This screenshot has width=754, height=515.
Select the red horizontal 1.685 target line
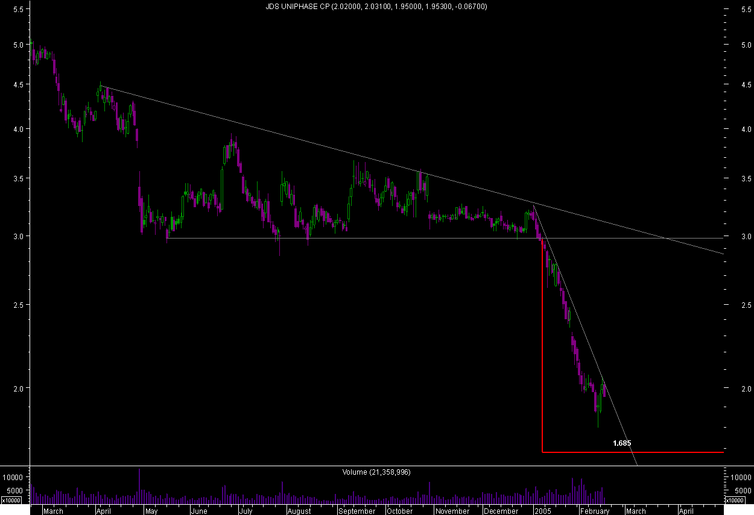coord(633,452)
